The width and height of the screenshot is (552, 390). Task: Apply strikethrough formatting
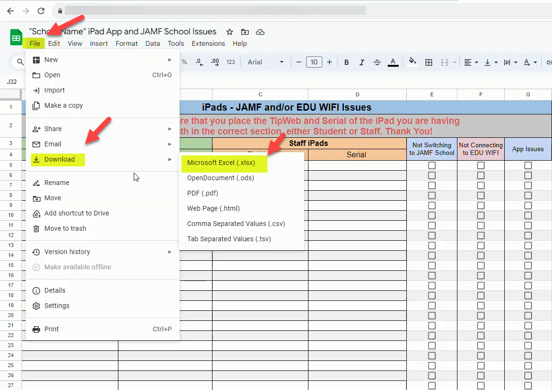377,62
